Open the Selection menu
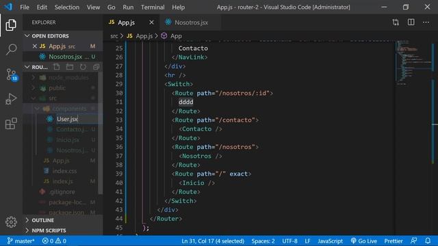The image size is (438, 246). [67, 8]
